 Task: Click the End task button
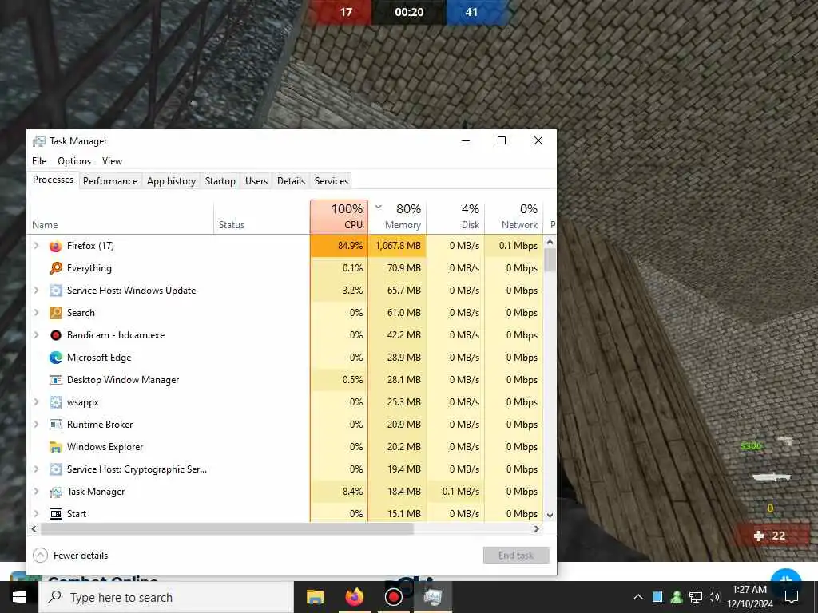click(x=516, y=556)
